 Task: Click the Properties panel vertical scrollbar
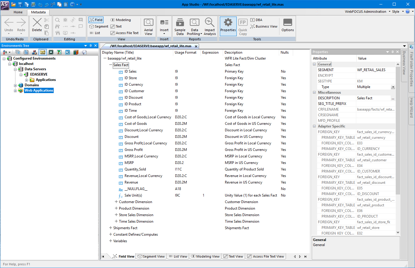pyautogui.click(x=398, y=130)
